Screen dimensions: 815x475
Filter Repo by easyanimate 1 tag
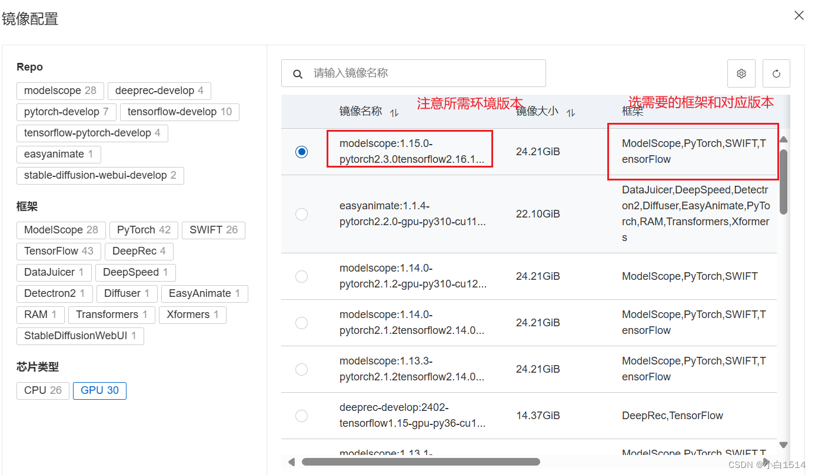click(59, 154)
